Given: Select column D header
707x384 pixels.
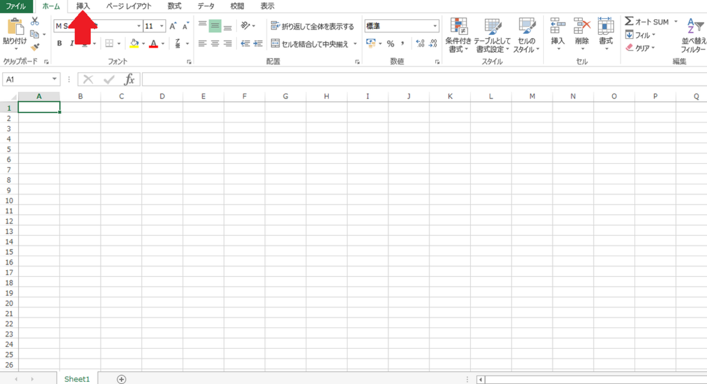Looking at the screenshot, I should point(162,96).
